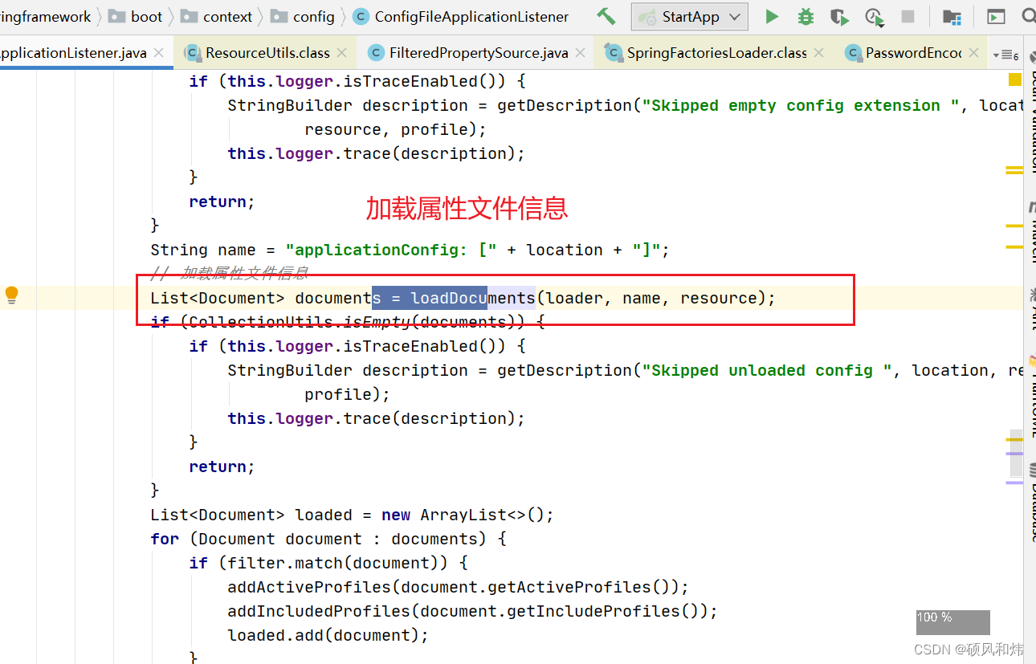Click 'Skipped empty config extension' string
This screenshot has height=664, width=1036.
point(801,105)
